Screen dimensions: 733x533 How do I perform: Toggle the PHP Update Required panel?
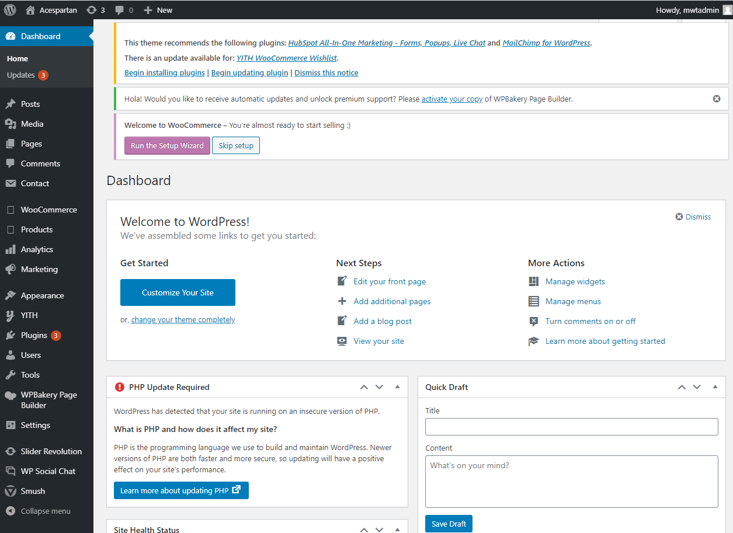[x=397, y=387]
